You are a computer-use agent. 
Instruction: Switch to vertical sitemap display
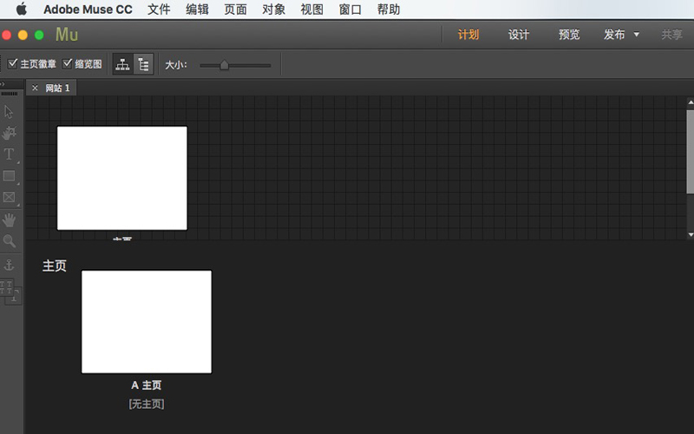tap(143, 64)
